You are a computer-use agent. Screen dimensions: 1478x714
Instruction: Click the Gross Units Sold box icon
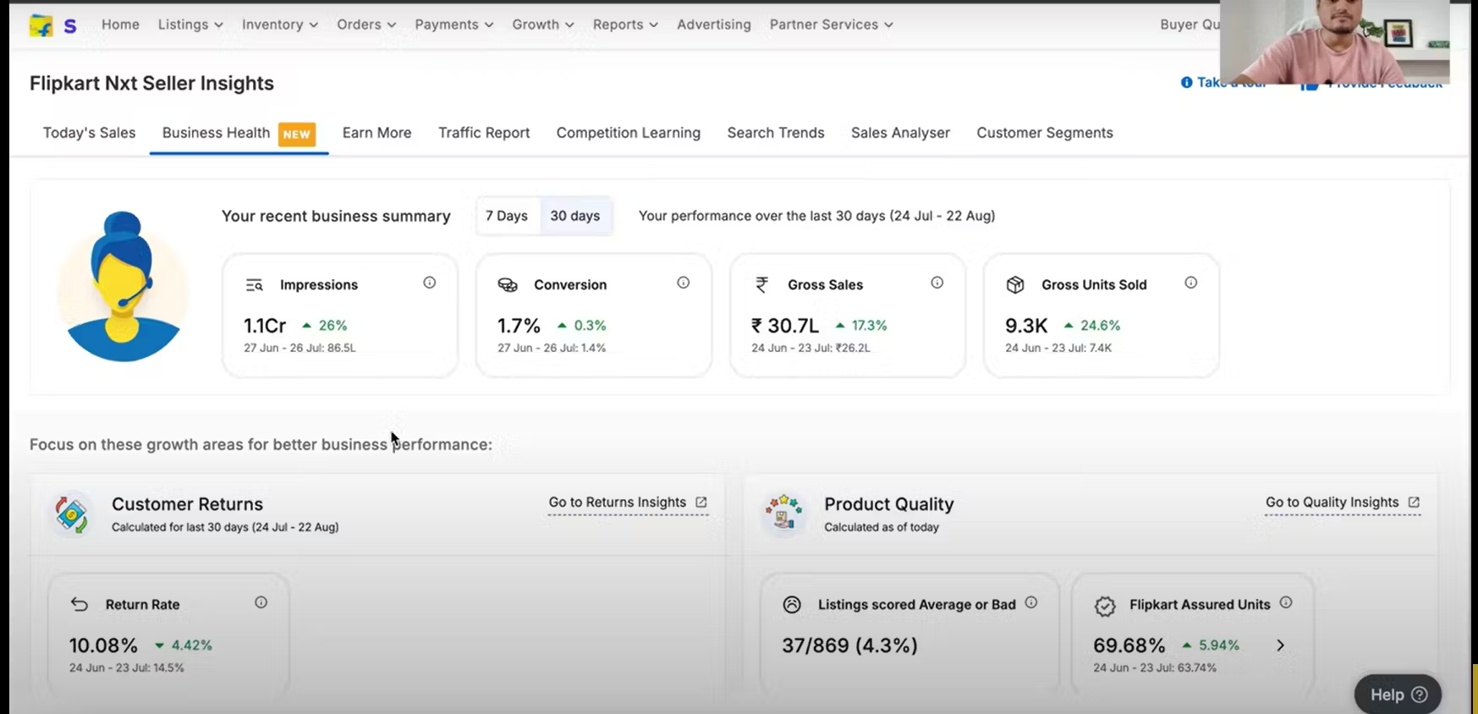(1015, 285)
